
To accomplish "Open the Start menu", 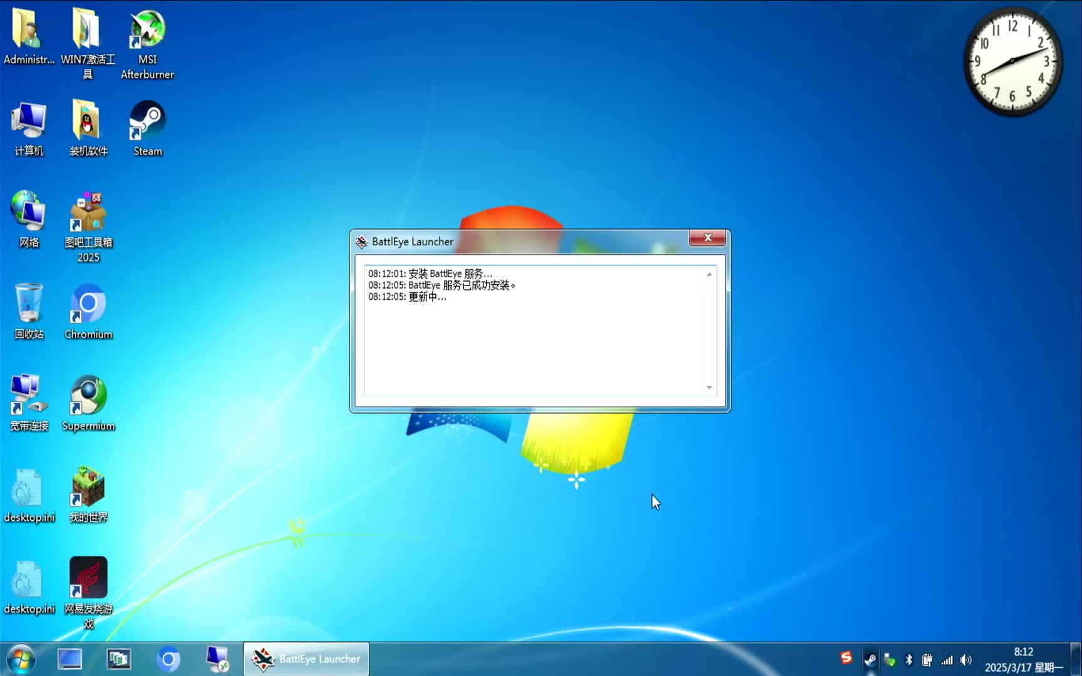I will (20, 659).
